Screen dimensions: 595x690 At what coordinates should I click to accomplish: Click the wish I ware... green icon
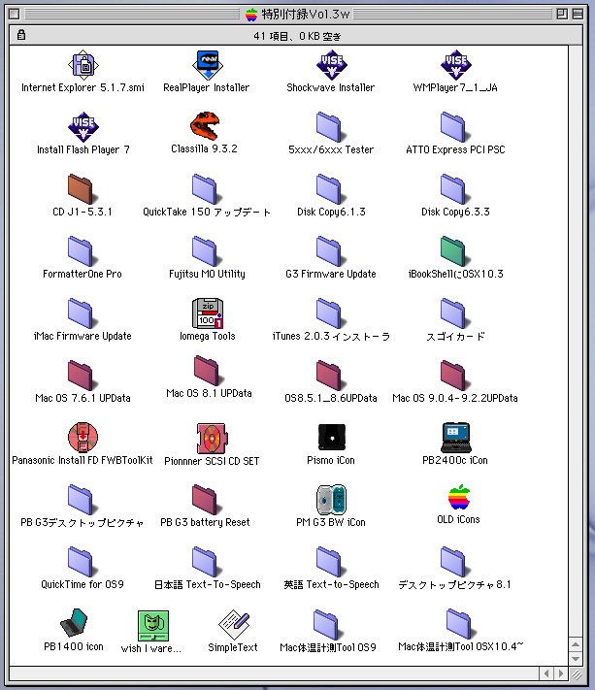click(151, 624)
